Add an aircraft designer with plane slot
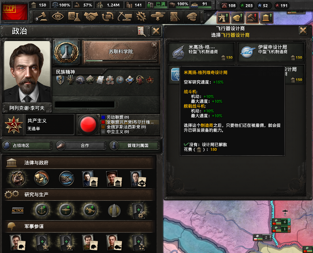The height and width of the screenshot is (253, 313). coord(66,210)
